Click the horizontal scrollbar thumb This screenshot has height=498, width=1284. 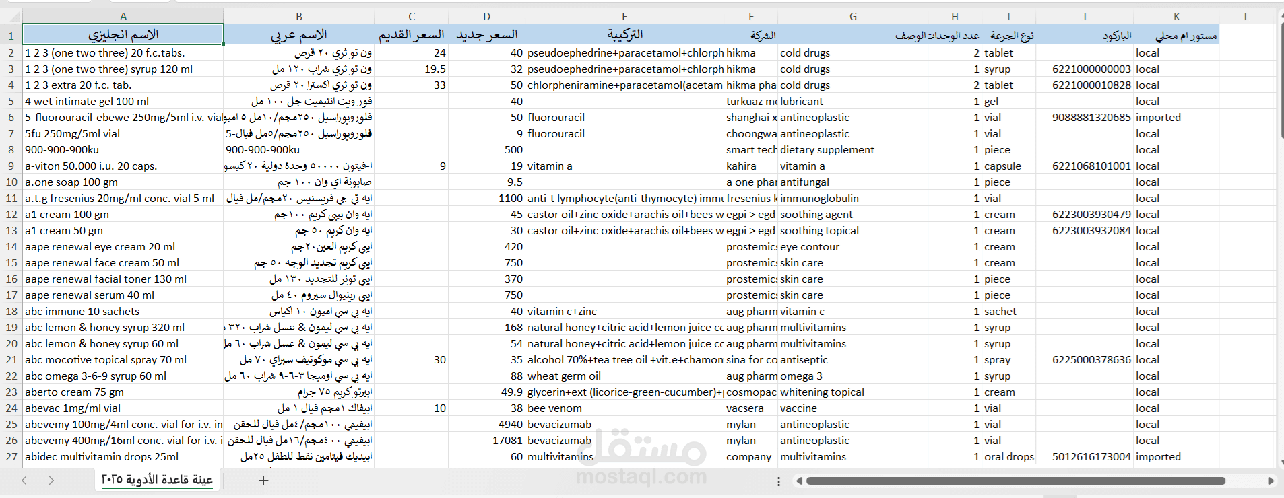(x=1015, y=481)
